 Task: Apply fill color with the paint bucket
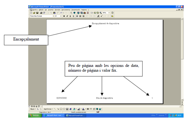(x=74, y=109)
